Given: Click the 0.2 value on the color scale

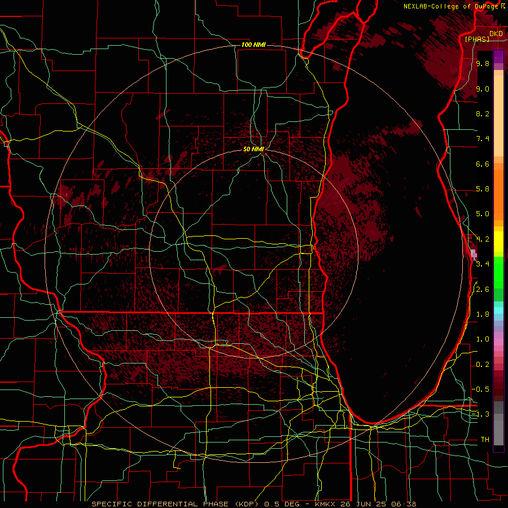Looking at the screenshot, I should [483, 365].
